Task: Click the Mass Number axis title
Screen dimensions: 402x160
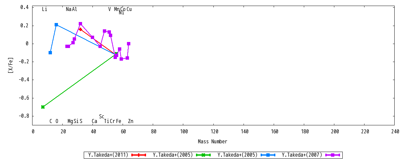Action: pyautogui.click(x=212, y=142)
